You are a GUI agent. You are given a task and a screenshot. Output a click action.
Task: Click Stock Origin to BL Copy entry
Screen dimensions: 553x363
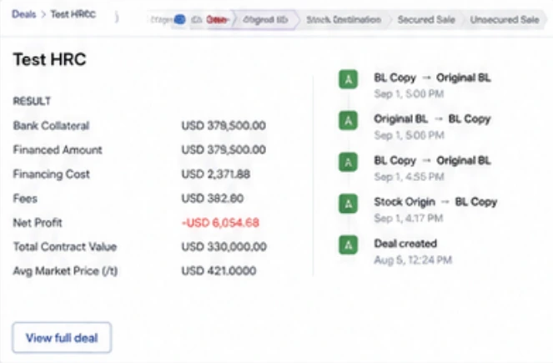click(435, 202)
